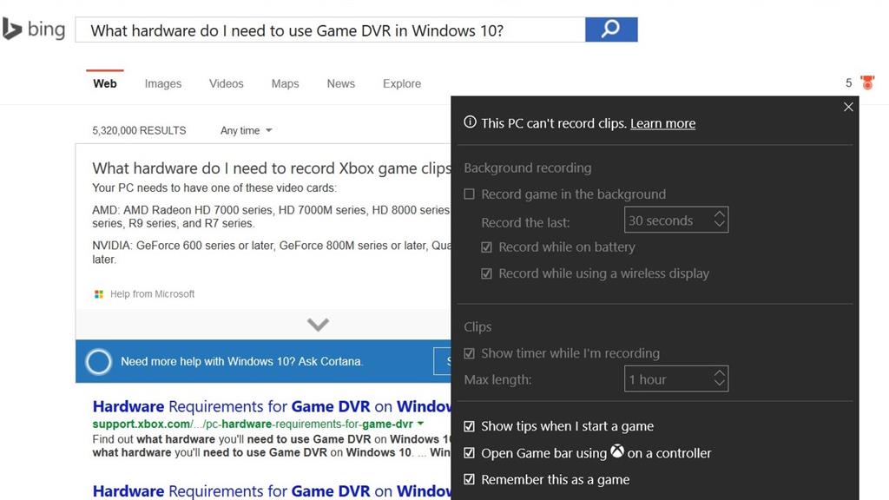Open the Max length 1 hour box
This screenshot has height=500, width=889.
tap(675, 378)
